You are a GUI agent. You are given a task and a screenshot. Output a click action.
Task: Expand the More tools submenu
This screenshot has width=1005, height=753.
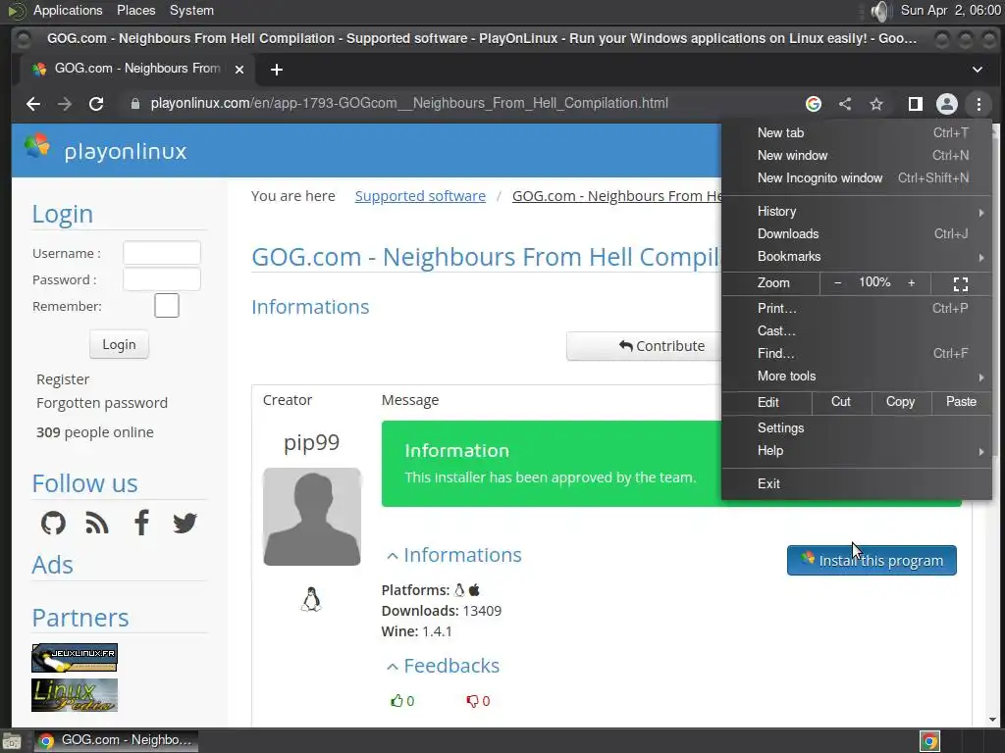pos(857,376)
